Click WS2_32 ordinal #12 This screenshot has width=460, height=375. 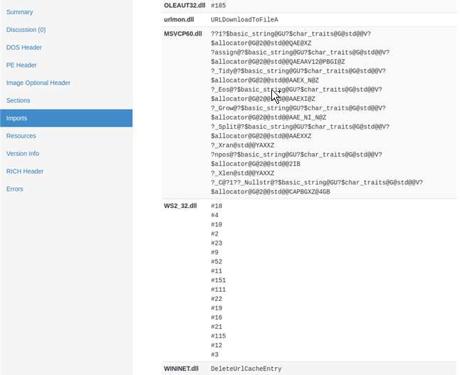(216, 345)
